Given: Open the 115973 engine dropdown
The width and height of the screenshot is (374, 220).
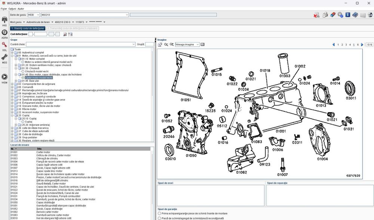Looking at the screenshot, I should pyautogui.click(x=81, y=22).
